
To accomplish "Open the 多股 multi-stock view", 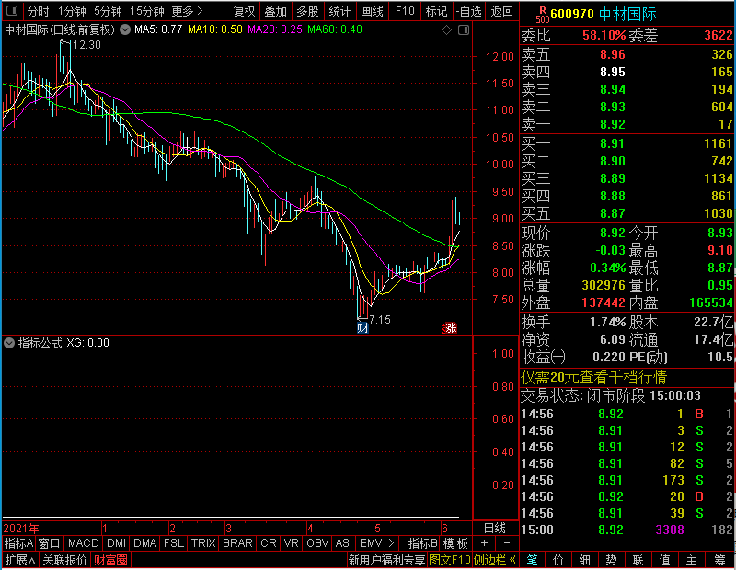I will tap(307, 11).
